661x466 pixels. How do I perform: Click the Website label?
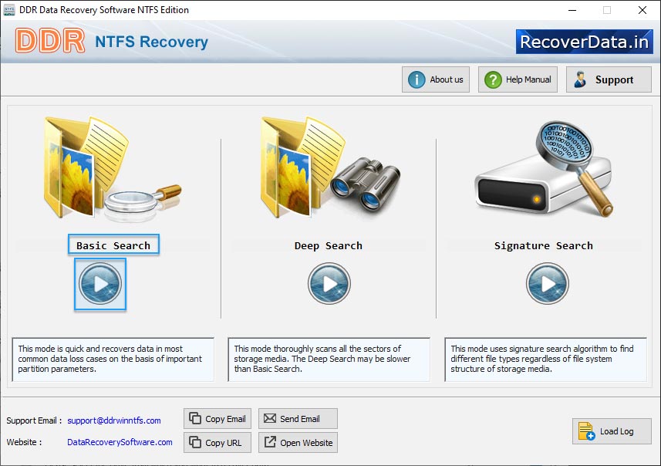(24, 442)
